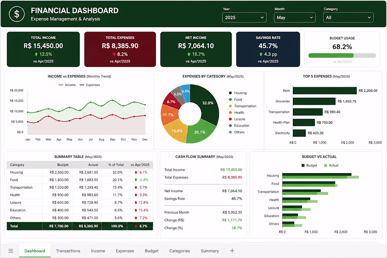Click 'R$ 1,111.75' Change value
This screenshot has height=258, width=387.
[232, 220]
